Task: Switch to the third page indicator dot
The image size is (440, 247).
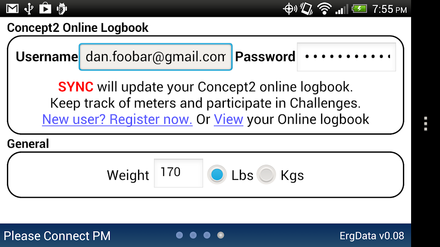Action: pyautogui.click(x=207, y=235)
